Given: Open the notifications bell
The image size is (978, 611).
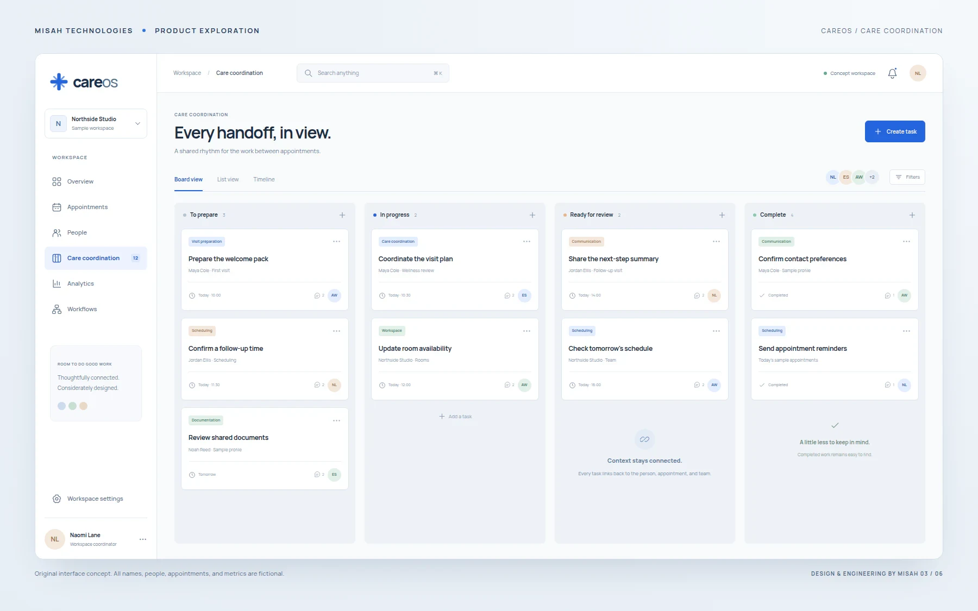Looking at the screenshot, I should pos(892,73).
